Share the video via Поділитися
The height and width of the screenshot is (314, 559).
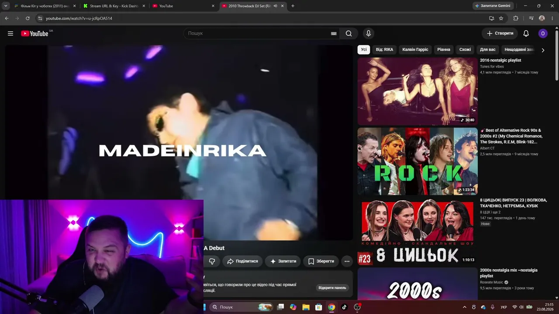coord(242,261)
